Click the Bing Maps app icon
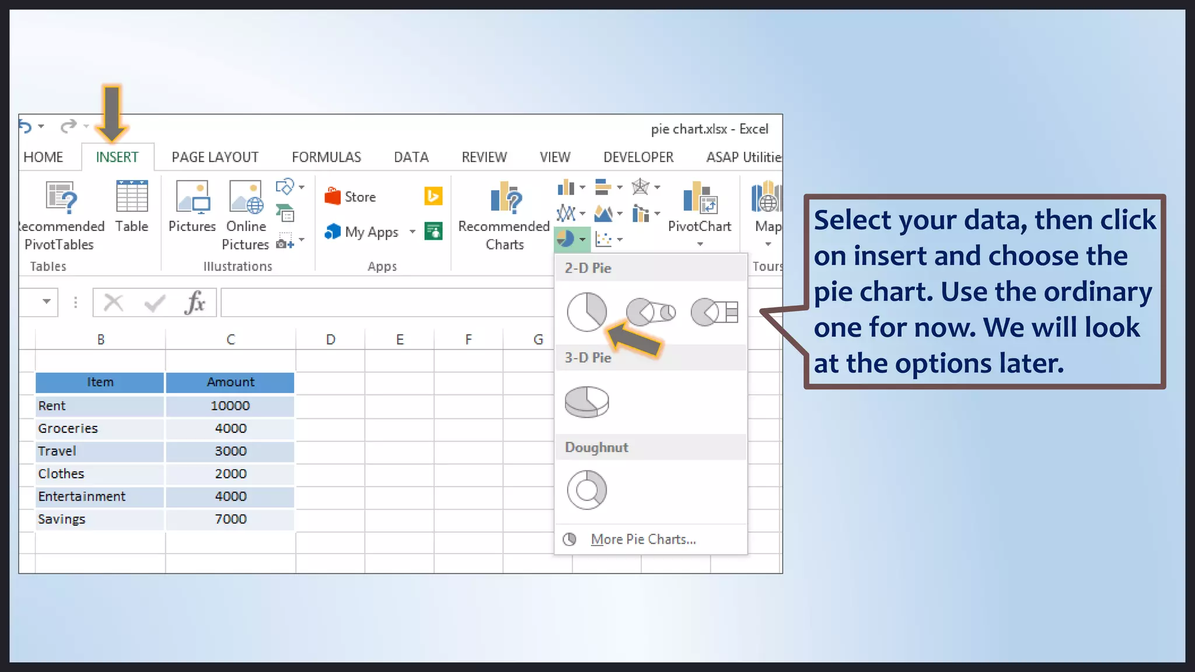This screenshot has height=672, width=1195. 433,196
